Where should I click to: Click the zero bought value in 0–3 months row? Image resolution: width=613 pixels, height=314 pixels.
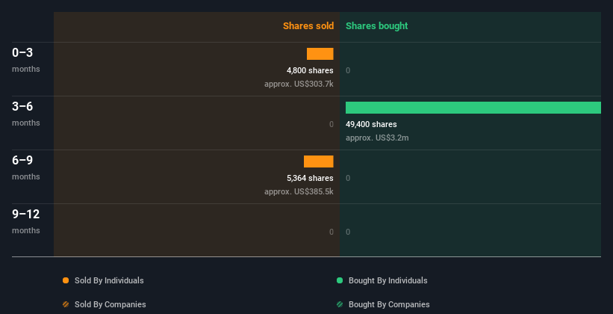coord(348,70)
